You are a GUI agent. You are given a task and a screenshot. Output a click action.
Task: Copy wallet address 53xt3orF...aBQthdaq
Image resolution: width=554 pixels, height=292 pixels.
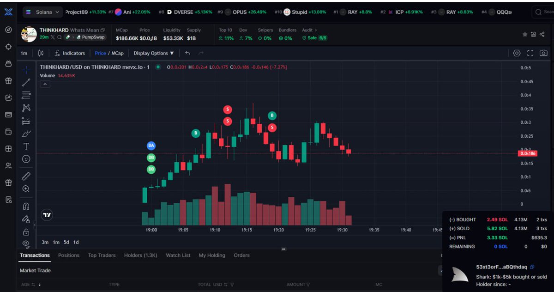[x=532, y=267]
